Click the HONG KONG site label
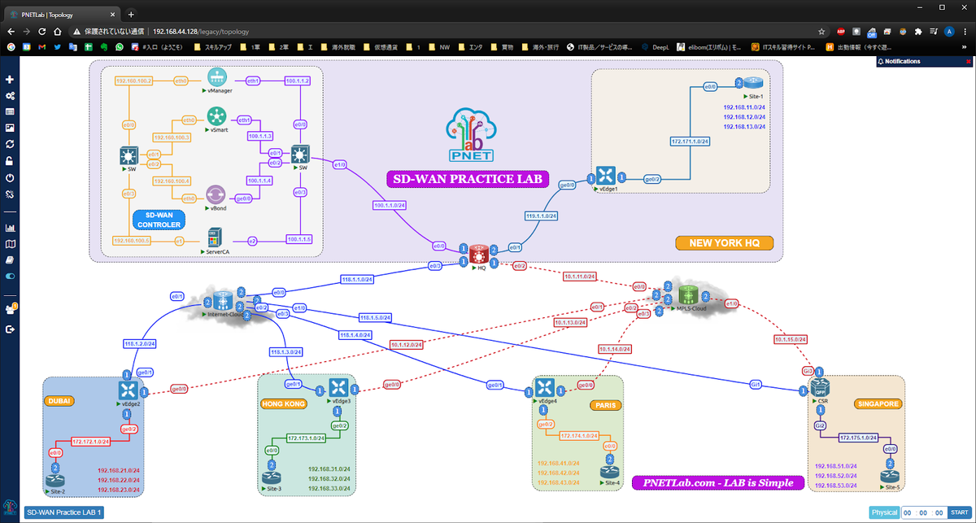Viewport: 976px width, 523px height. 284,403
